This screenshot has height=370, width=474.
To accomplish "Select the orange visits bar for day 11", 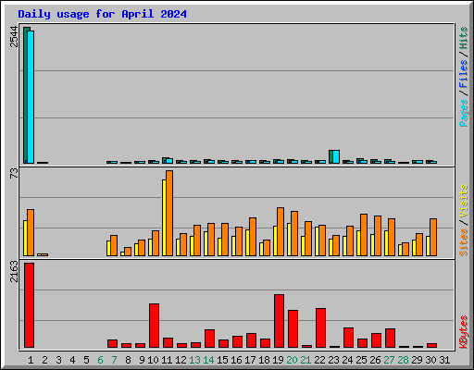I will click(169, 213).
